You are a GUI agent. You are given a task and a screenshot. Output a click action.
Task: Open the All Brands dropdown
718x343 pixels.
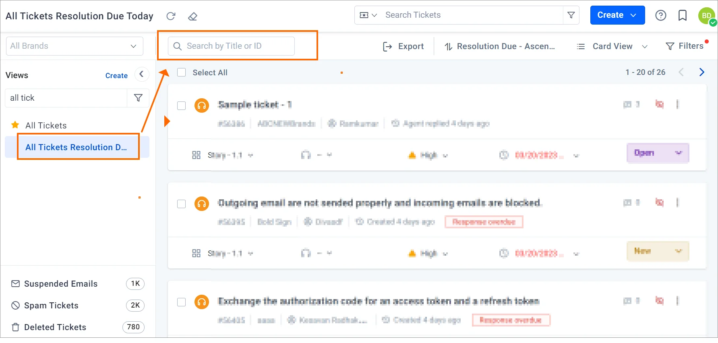click(74, 46)
